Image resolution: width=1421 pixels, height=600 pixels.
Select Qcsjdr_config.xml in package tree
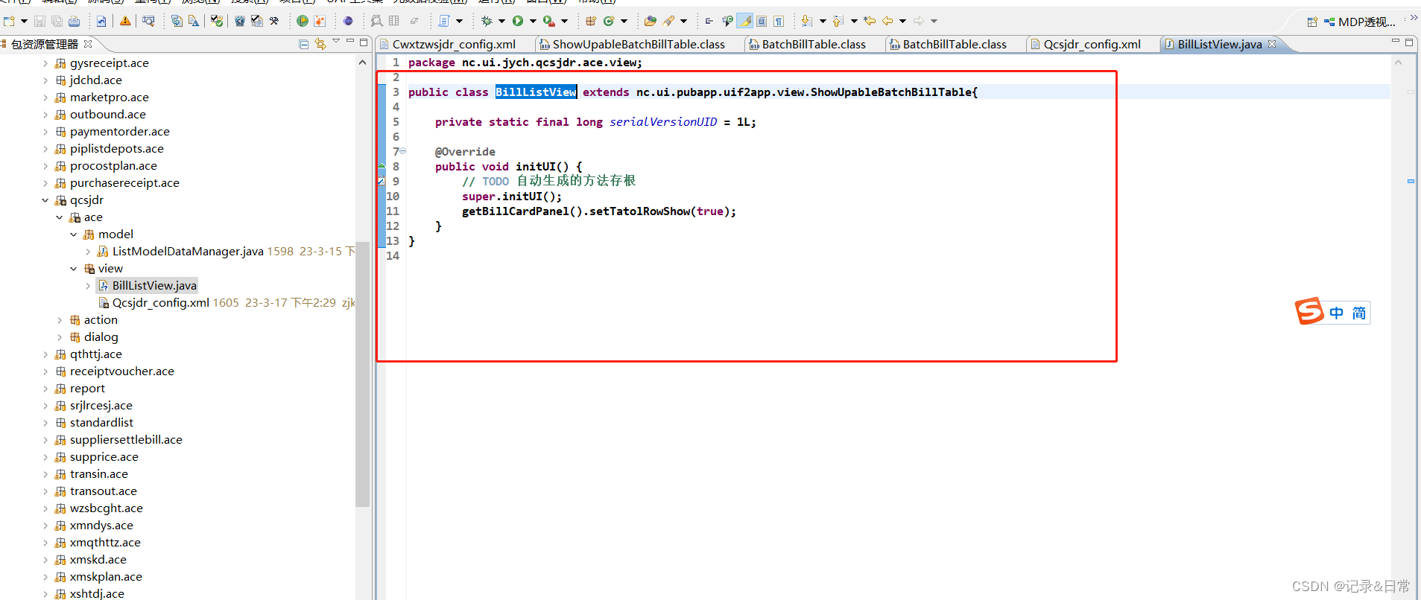[160, 303]
